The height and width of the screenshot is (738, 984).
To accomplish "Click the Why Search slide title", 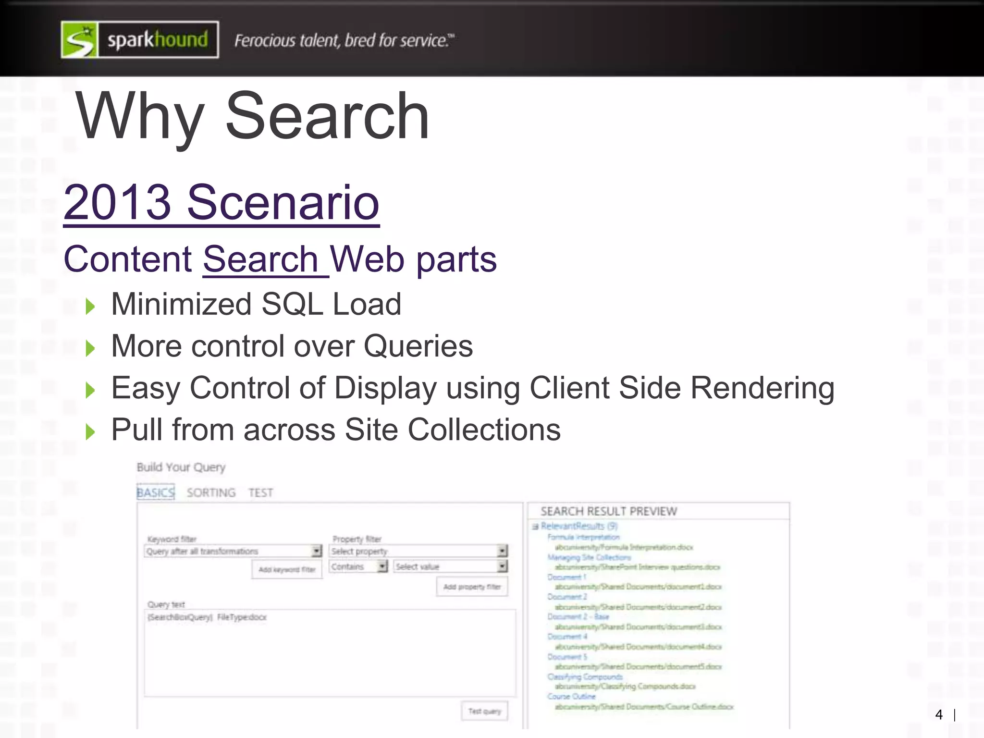I will coord(252,117).
